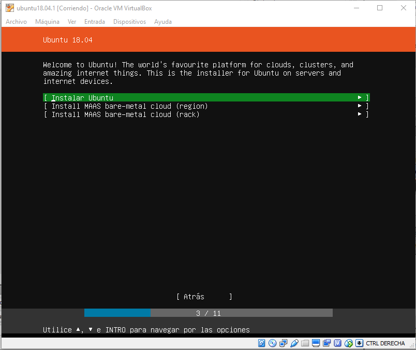Open the Archivo menu

pos(16,22)
